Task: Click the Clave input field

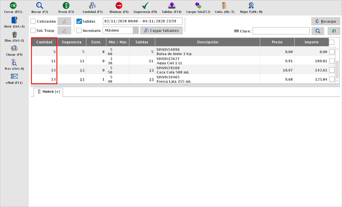Action: (x=281, y=31)
